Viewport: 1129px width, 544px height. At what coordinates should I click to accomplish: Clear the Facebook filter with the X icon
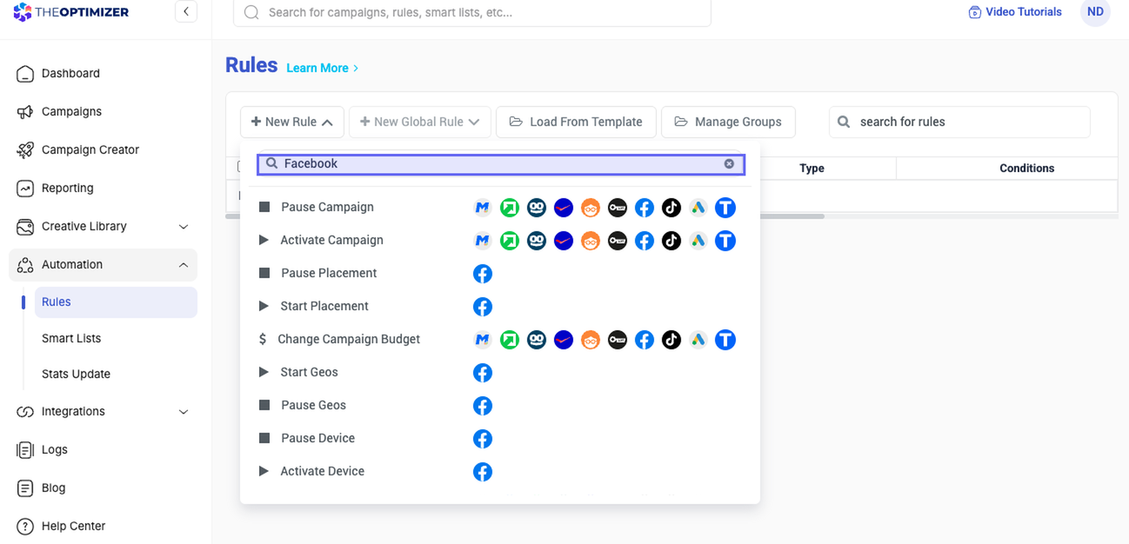729,163
